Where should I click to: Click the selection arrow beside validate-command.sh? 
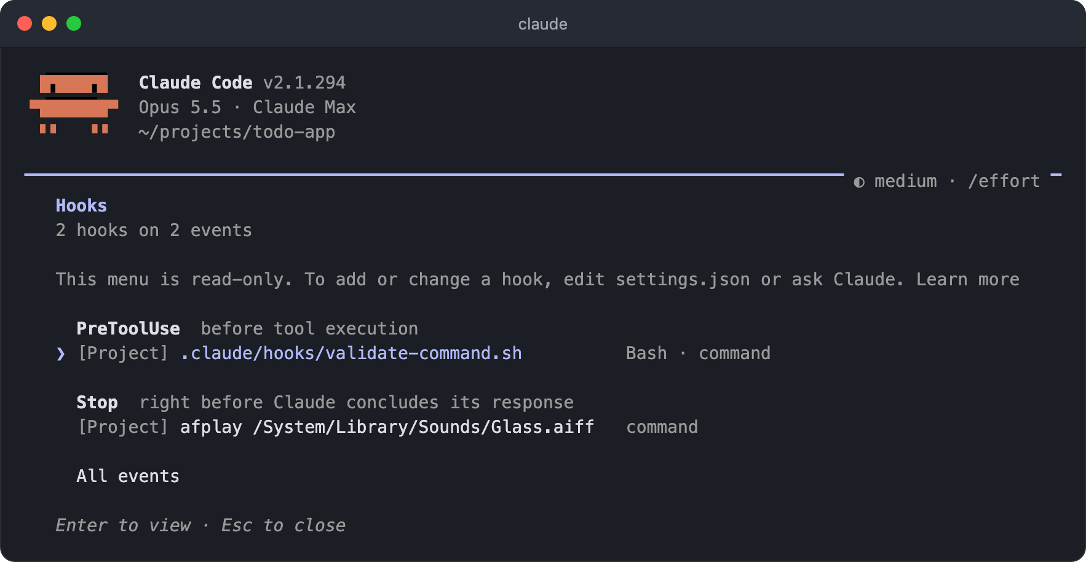click(60, 354)
